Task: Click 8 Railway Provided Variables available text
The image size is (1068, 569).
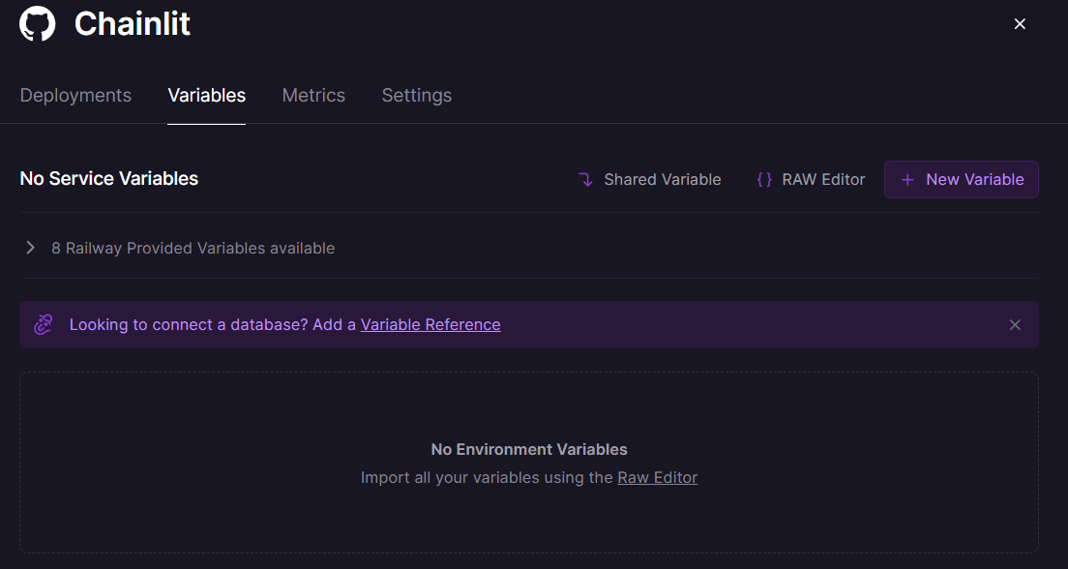Action: 193,248
